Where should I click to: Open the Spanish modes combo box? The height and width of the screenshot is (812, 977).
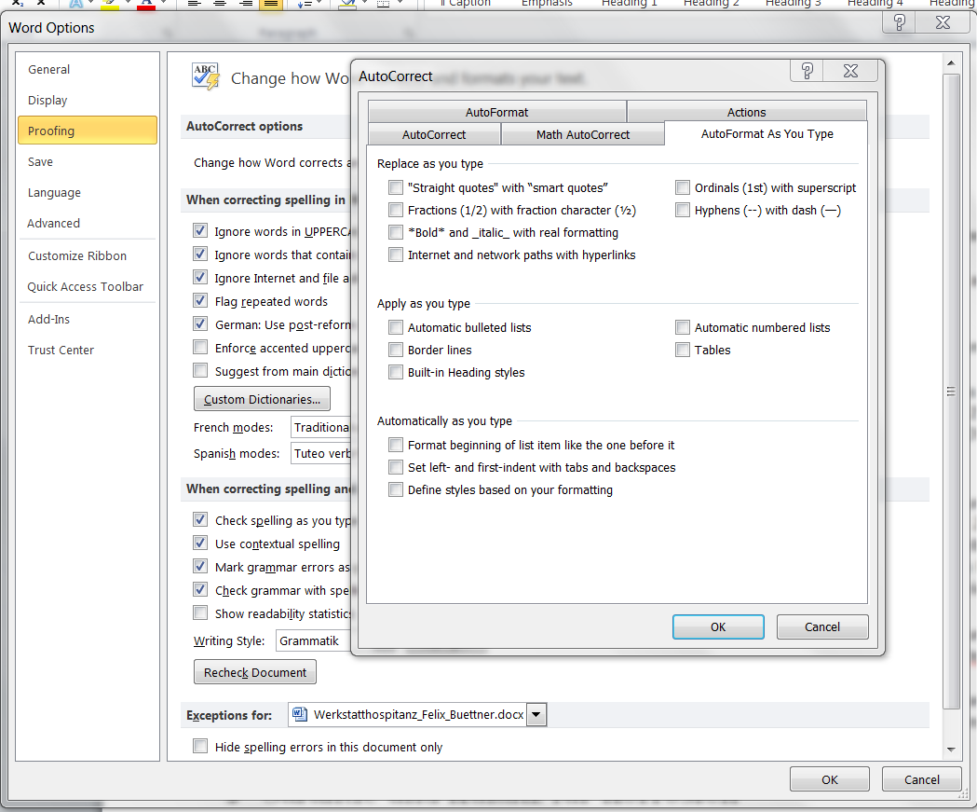320,454
